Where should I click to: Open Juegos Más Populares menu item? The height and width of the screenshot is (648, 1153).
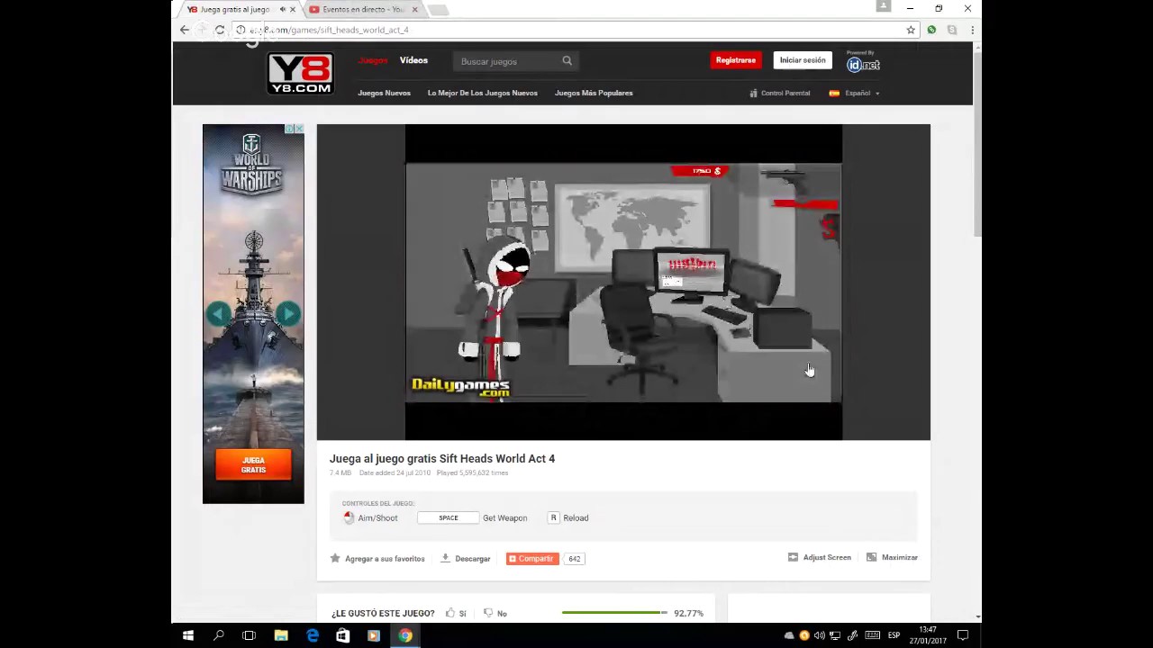[x=594, y=93]
